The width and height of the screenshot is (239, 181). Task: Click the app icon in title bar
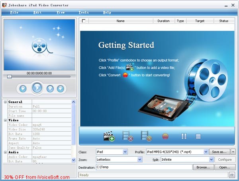point(4,5)
